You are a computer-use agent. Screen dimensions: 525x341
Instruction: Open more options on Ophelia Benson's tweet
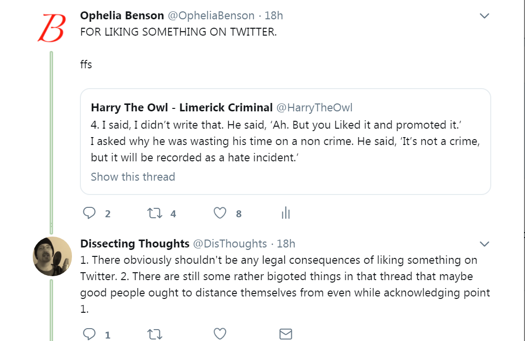pos(484,16)
